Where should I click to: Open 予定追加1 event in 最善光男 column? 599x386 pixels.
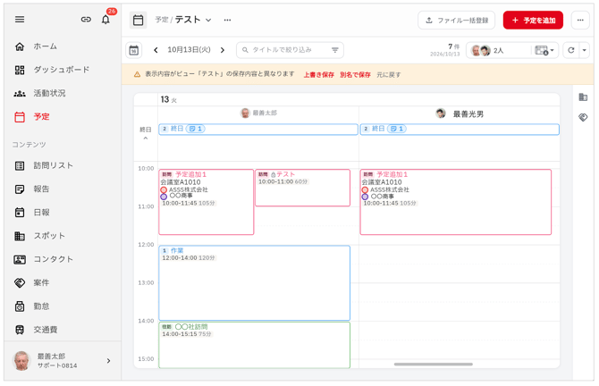[x=456, y=202]
